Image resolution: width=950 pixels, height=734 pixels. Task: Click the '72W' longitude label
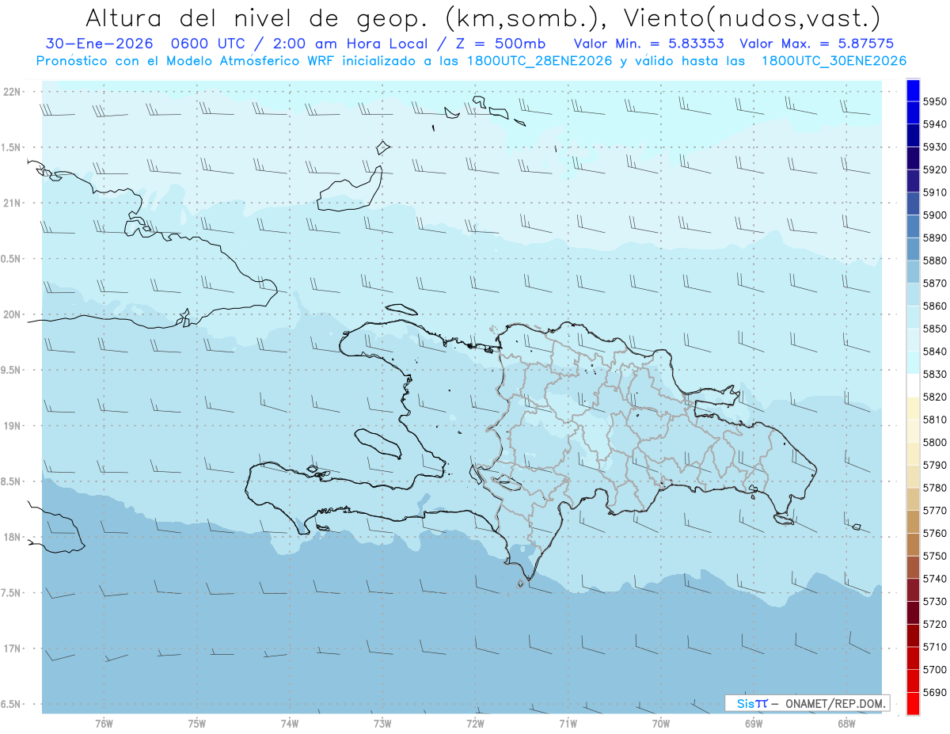(476, 723)
